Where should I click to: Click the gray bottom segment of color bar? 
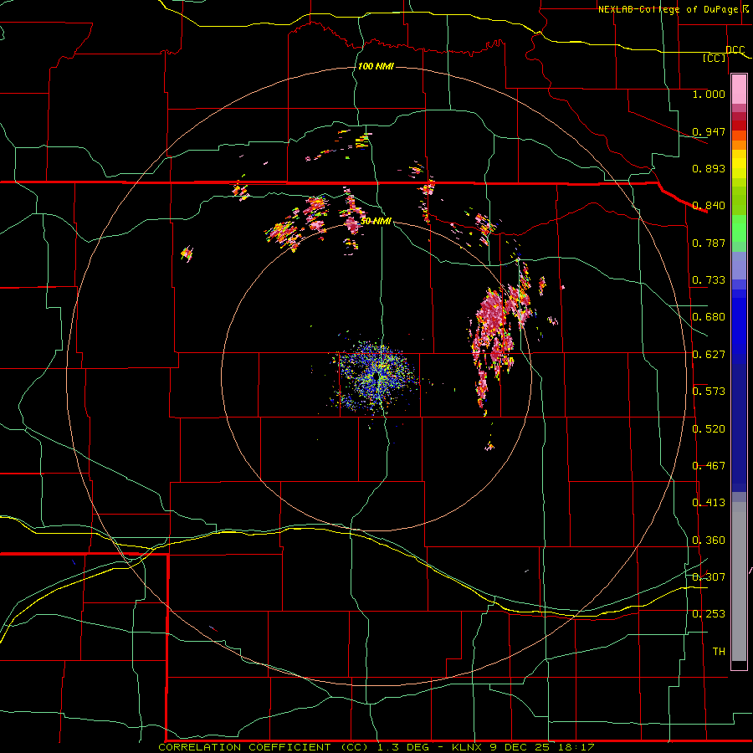pos(739,581)
